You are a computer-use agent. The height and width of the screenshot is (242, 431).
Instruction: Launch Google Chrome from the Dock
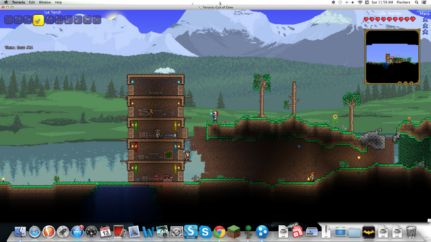219,232
